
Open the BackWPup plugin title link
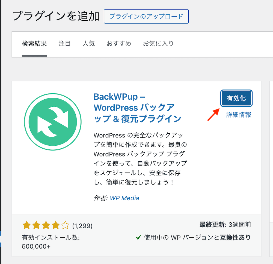138,108
